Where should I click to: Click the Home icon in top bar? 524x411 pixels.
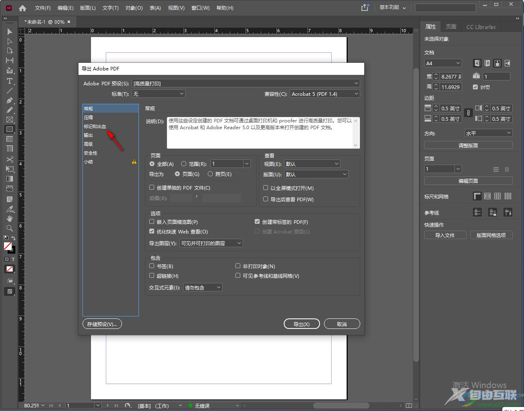coord(23,8)
